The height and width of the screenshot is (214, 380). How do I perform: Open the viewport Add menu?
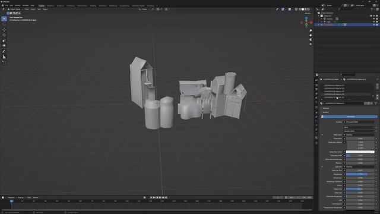point(39,10)
